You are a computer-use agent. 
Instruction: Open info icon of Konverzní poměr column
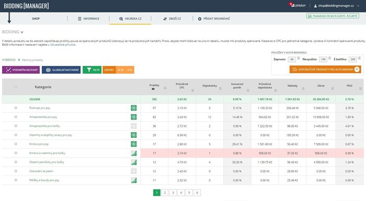(x=248, y=90)
